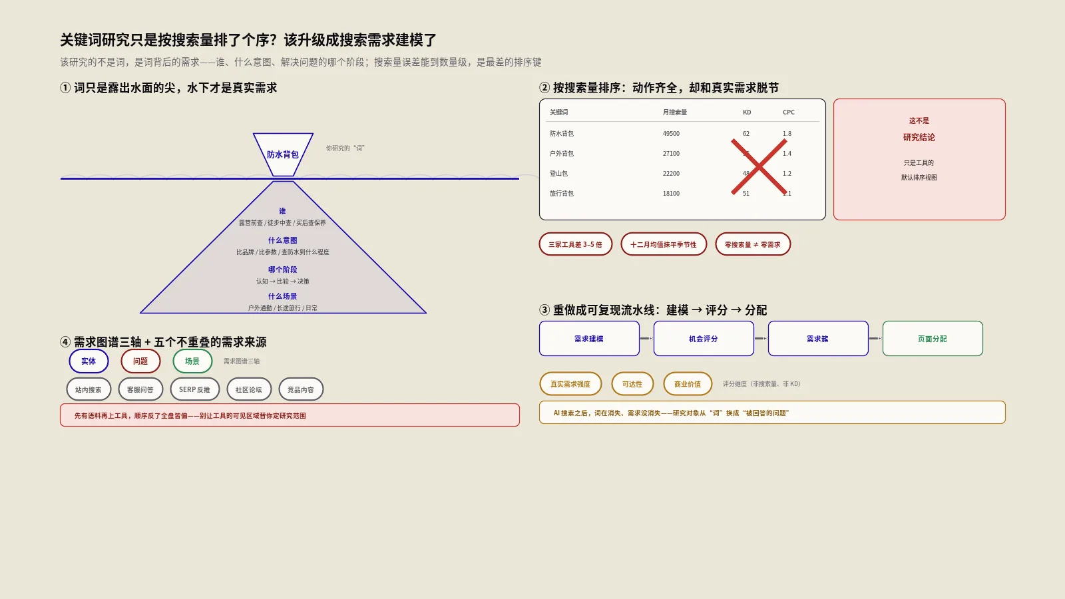Click the 防水背包 trapezoid label
1065x599 pixels.
click(x=283, y=154)
